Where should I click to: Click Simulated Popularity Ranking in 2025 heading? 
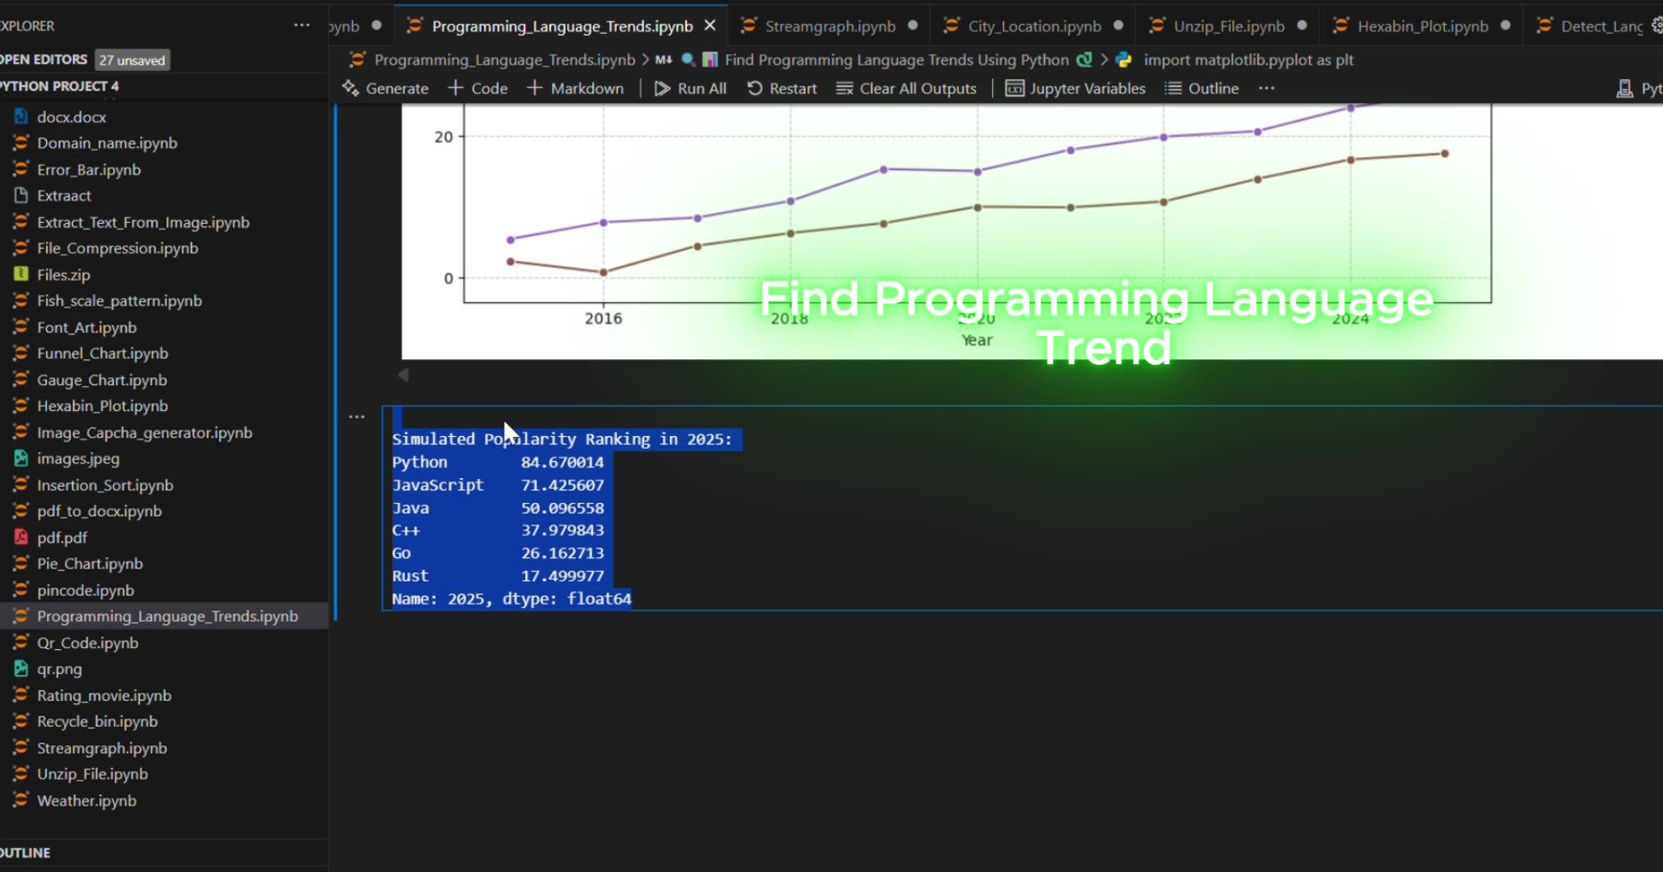pyautogui.click(x=562, y=439)
